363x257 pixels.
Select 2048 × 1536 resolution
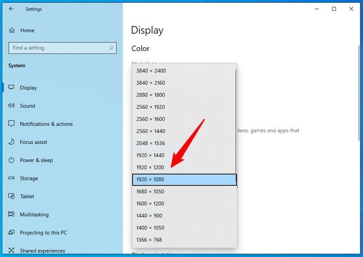[184, 143]
